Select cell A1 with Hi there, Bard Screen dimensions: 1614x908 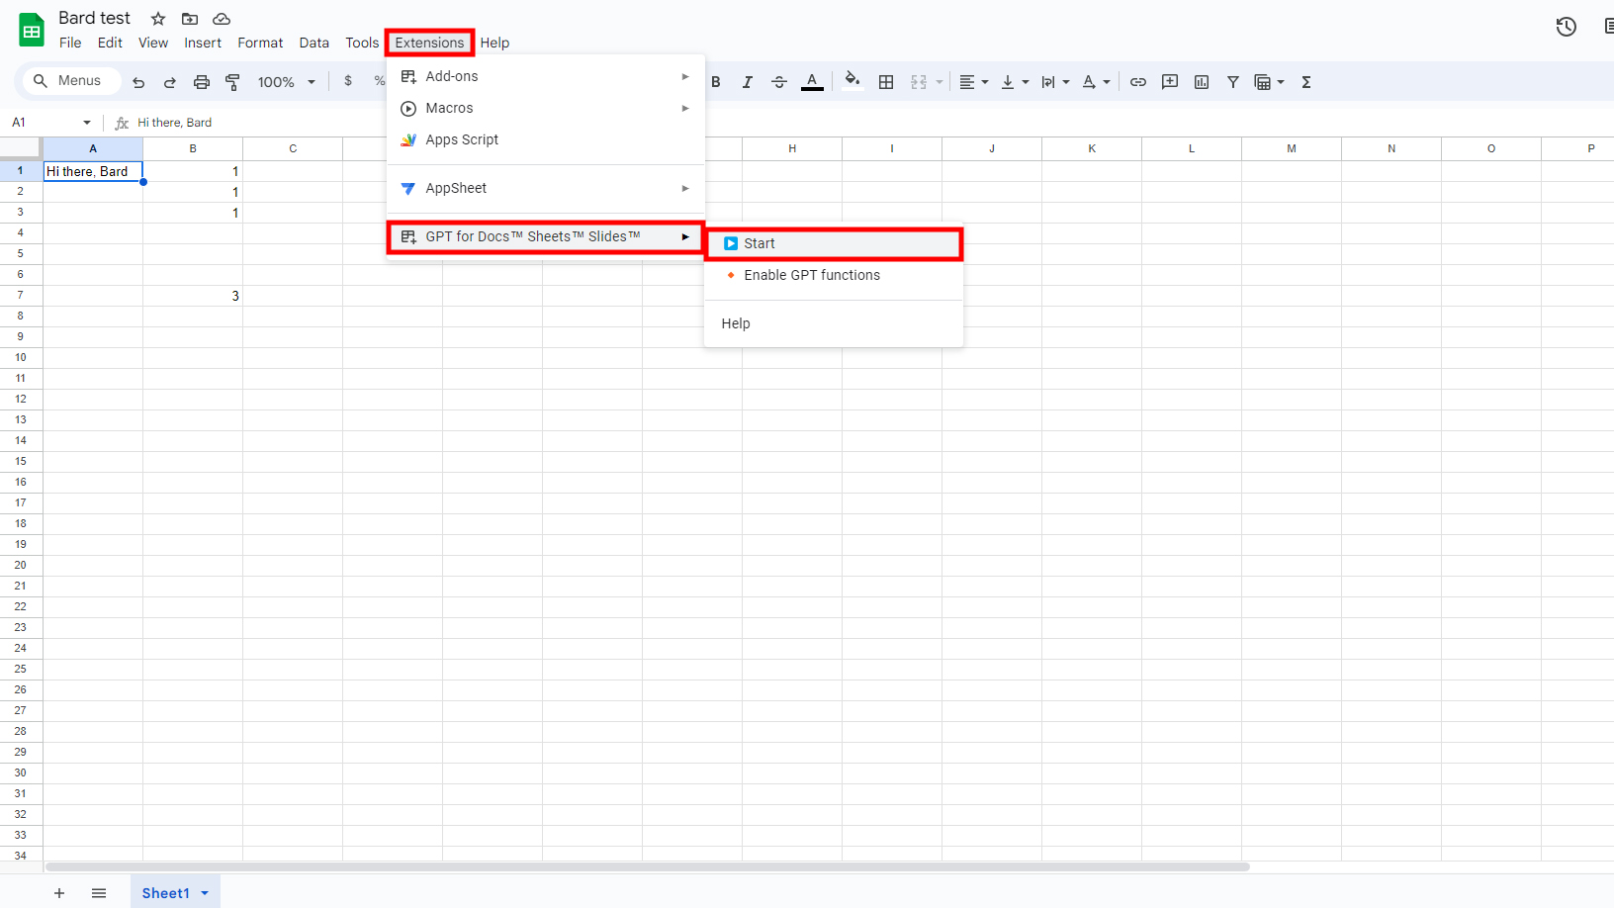[x=93, y=171]
